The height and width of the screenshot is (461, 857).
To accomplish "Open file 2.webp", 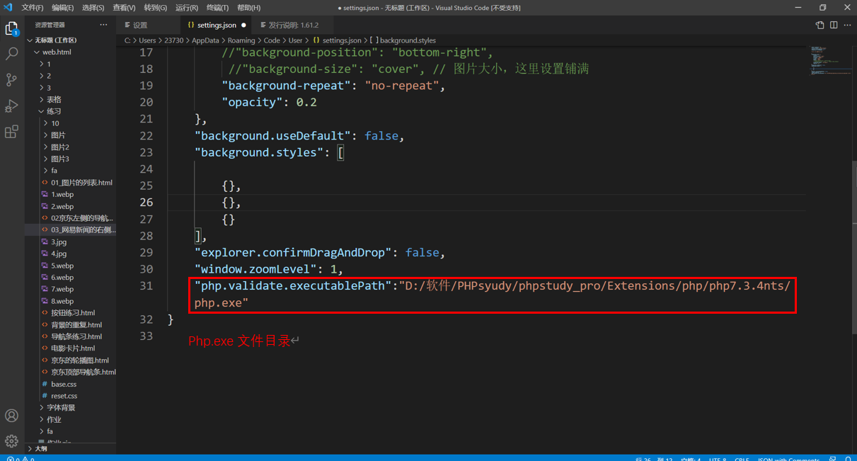I will [70, 206].
